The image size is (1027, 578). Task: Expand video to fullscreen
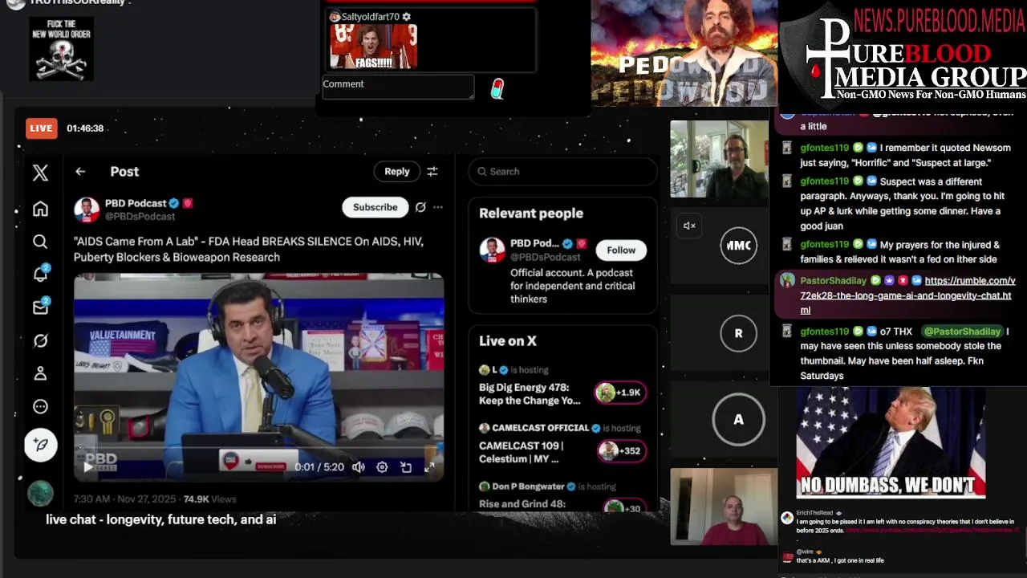(x=429, y=466)
